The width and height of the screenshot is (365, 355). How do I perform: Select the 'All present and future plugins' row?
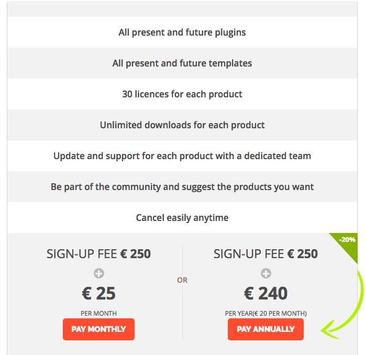pyautogui.click(x=182, y=32)
